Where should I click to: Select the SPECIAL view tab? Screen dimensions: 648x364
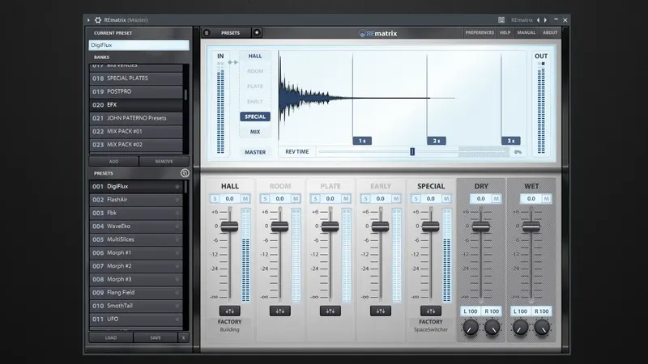[255, 116]
